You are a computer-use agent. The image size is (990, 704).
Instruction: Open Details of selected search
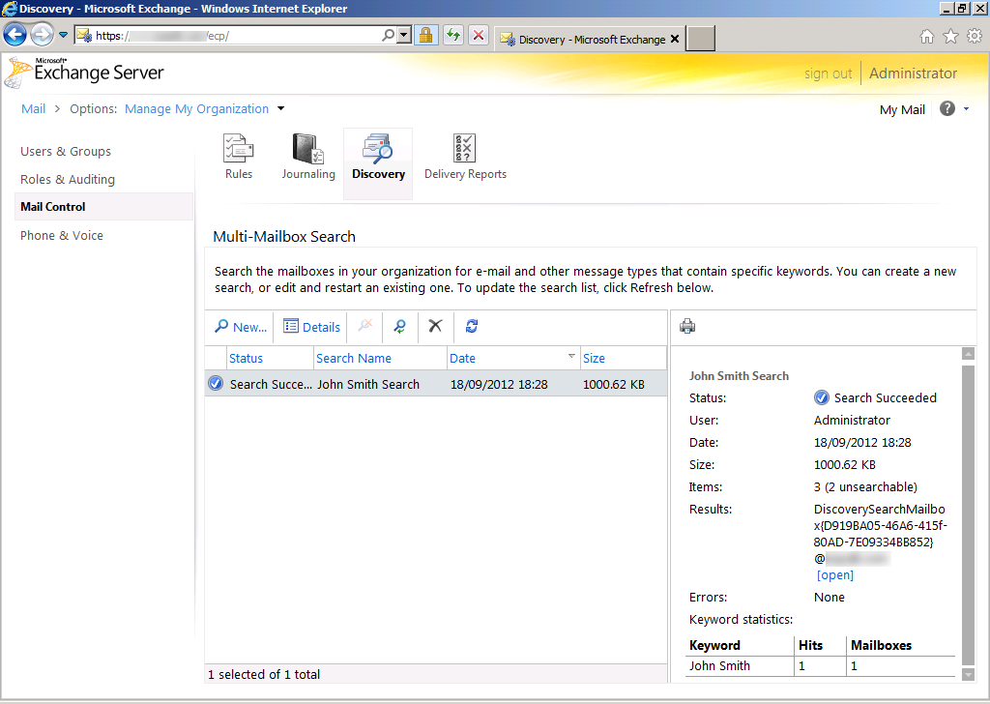pyautogui.click(x=311, y=327)
